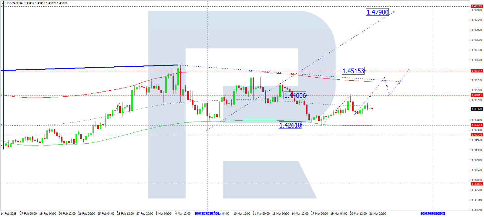Click the 4 Mar 12:00 date label

click(x=183, y=214)
